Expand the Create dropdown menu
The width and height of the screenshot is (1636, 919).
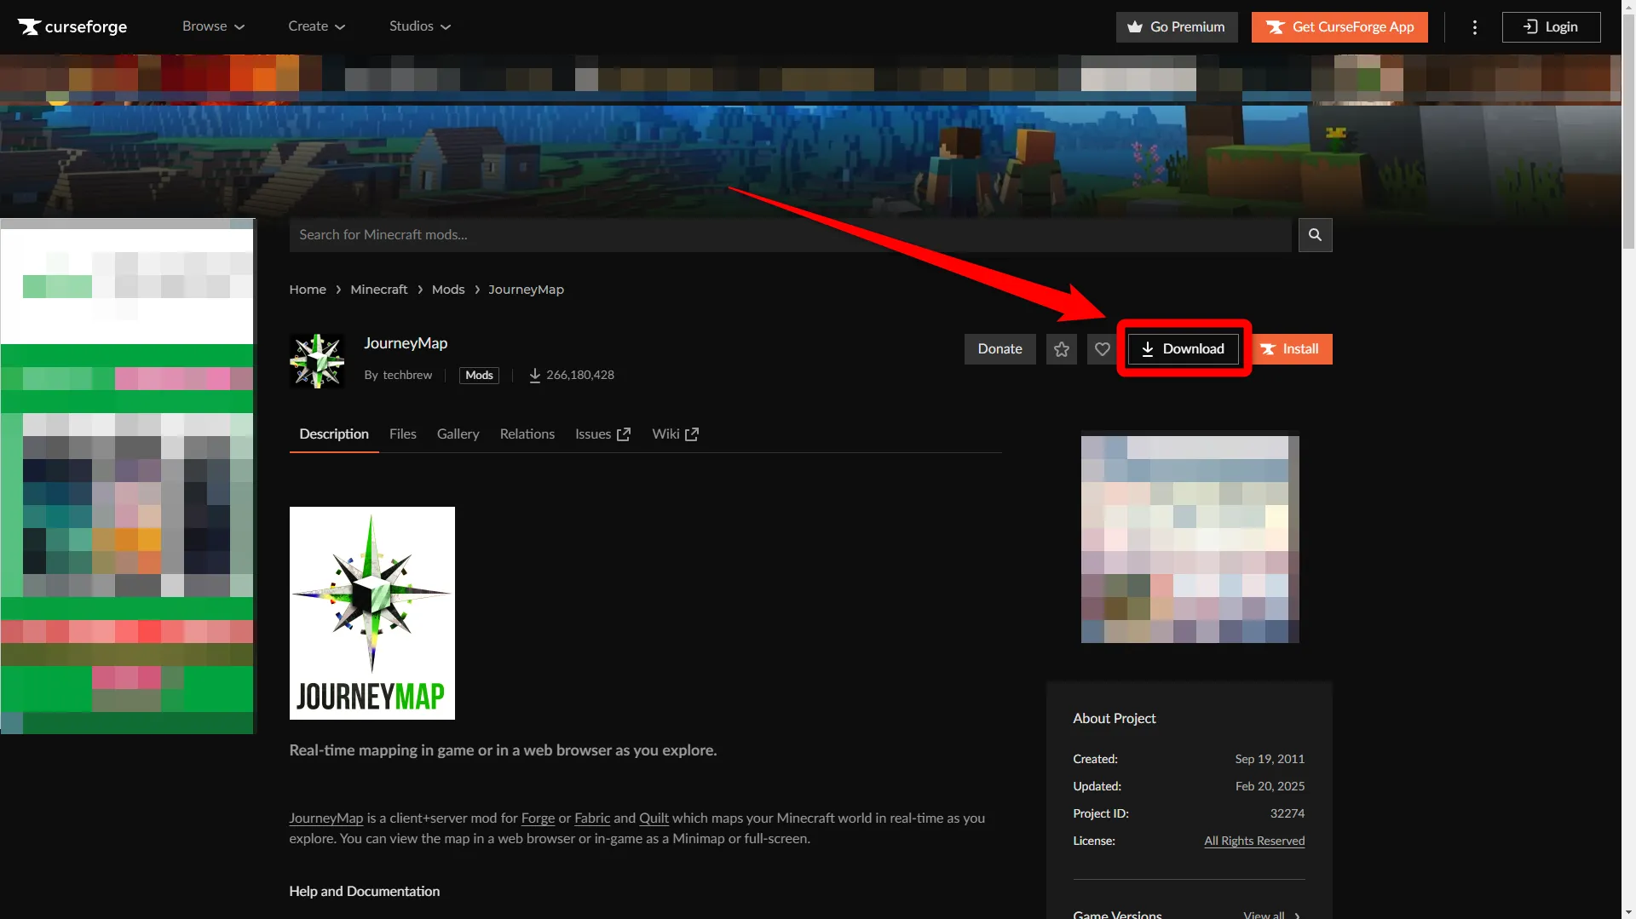[x=316, y=26]
